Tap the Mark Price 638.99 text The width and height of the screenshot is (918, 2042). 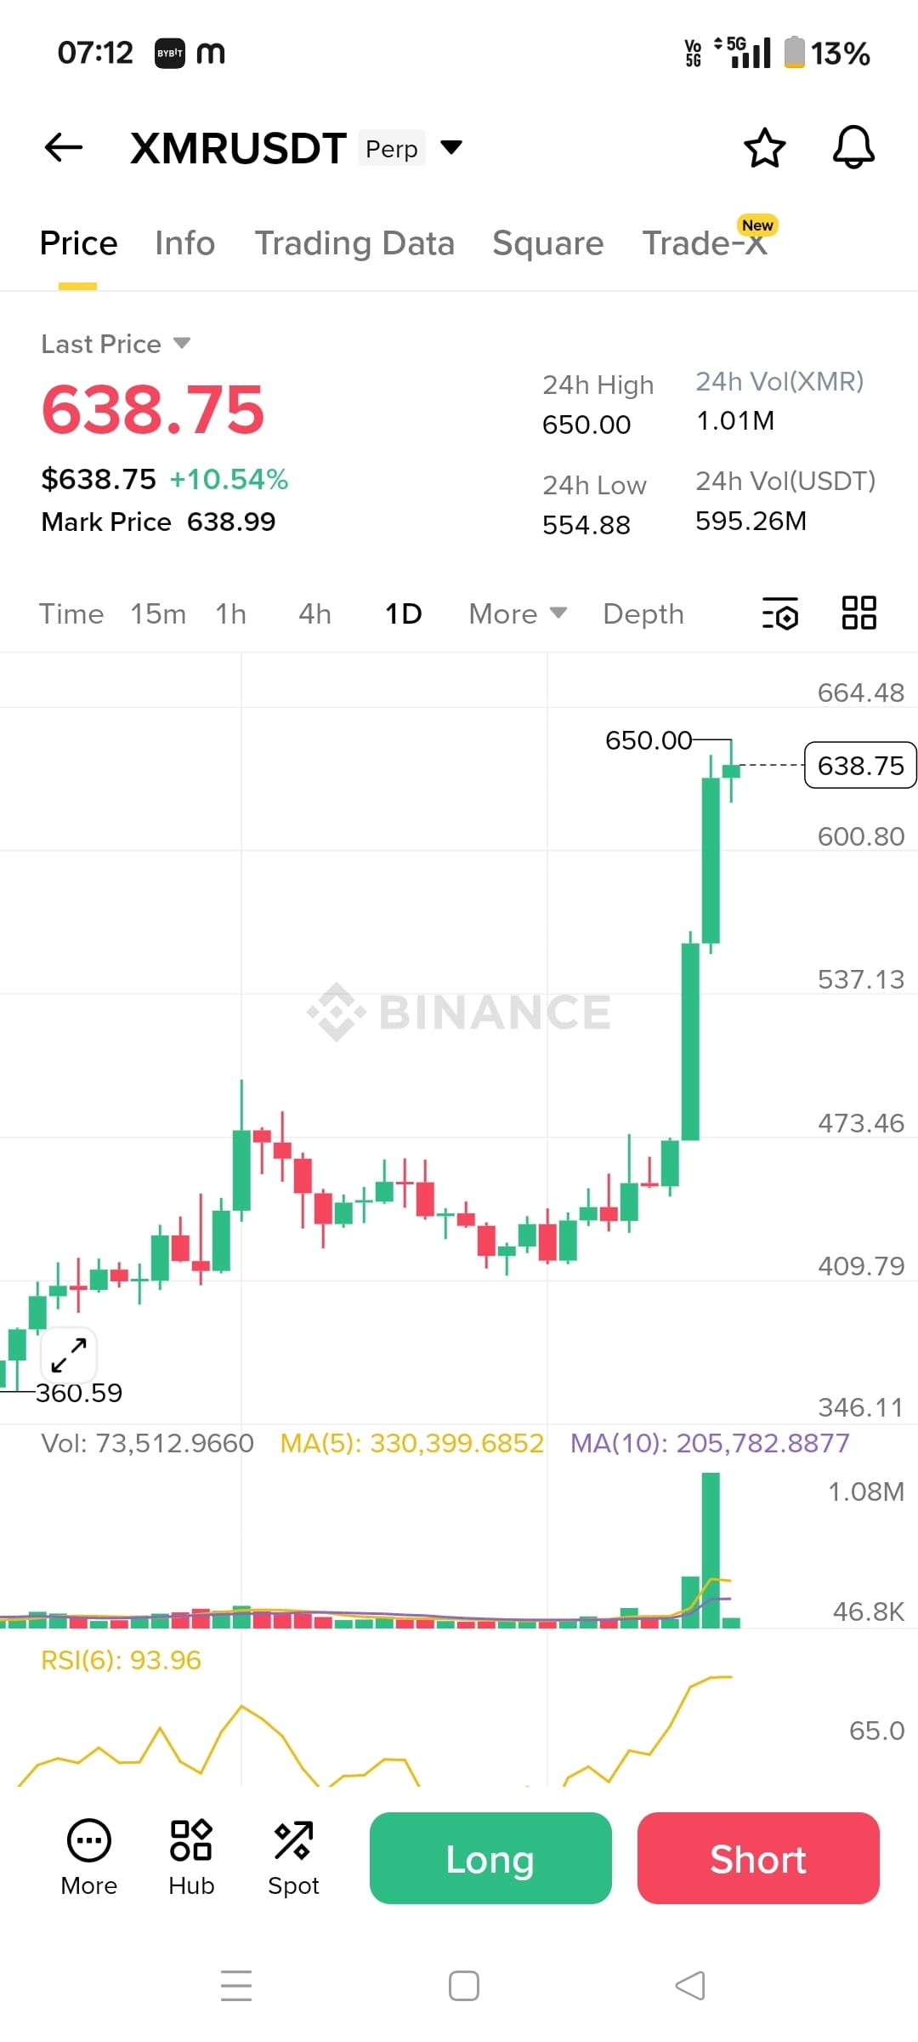[x=159, y=522]
